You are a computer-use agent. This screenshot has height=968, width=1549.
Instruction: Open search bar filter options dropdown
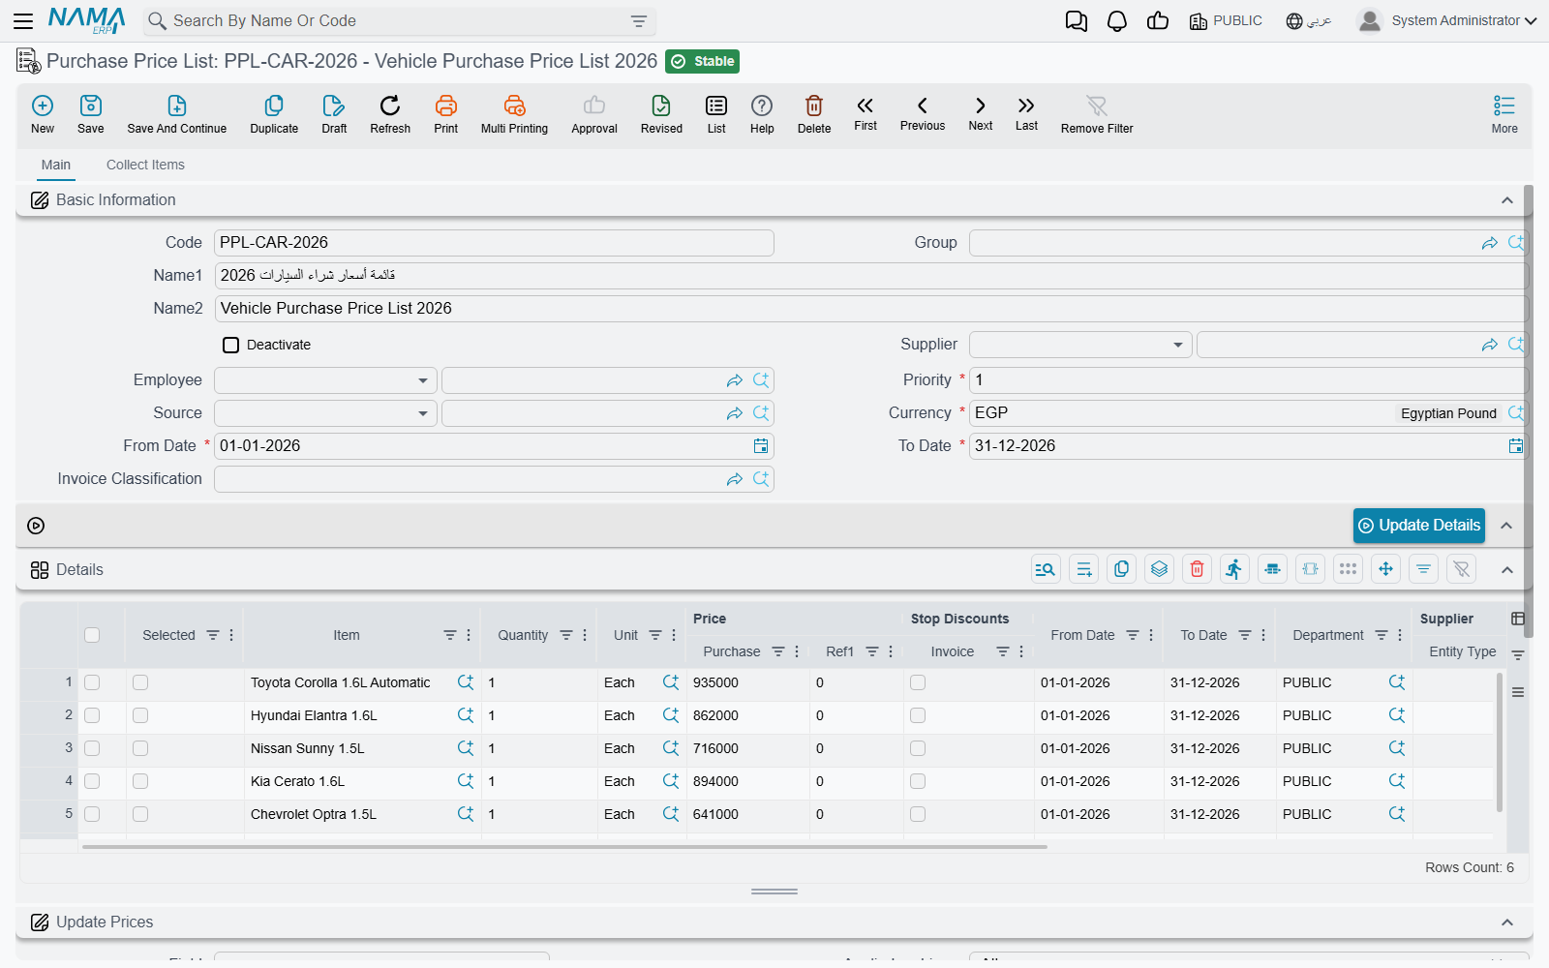click(639, 20)
